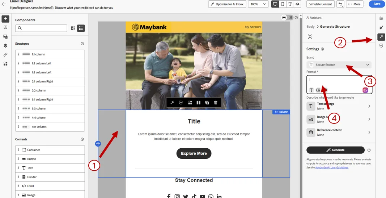Select the 2:2 column structure
The image size is (386, 198).
(50, 90)
